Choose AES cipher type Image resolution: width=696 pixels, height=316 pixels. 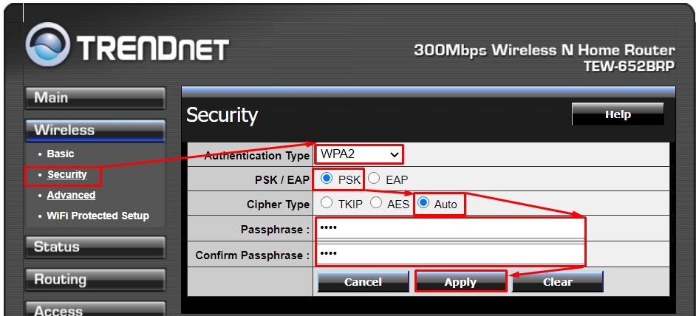pyautogui.click(x=376, y=203)
